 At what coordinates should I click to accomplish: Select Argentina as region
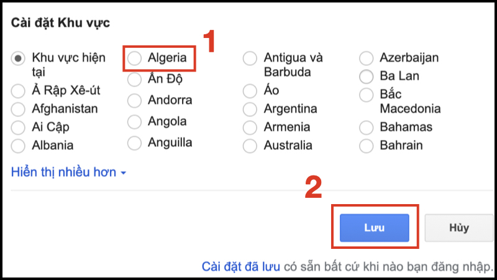(250, 109)
